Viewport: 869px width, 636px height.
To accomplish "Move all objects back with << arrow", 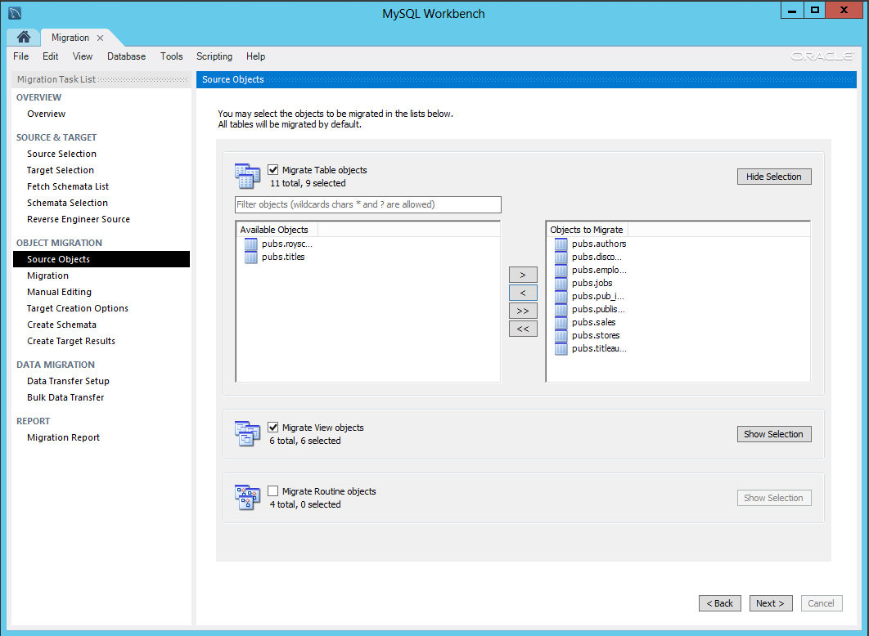I will pyautogui.click(x=523, y=329).
